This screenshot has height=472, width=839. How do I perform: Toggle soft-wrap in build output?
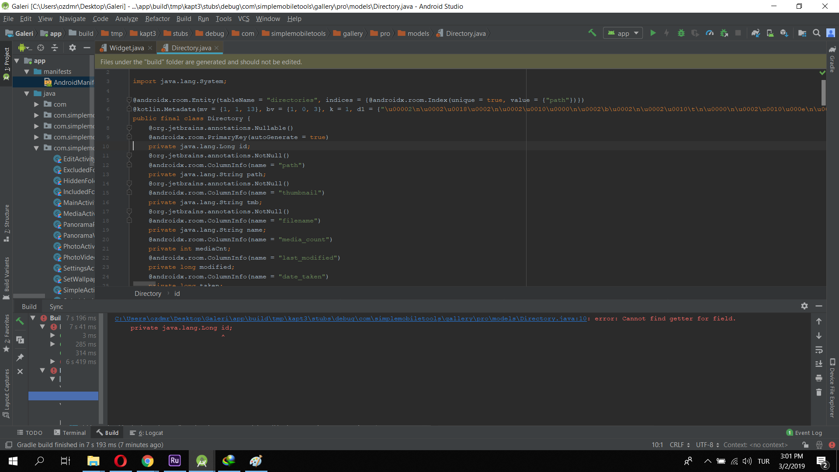(819, 350)
